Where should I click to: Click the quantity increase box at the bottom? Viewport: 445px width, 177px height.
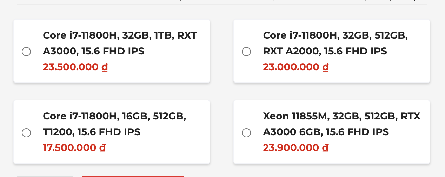coord(65,176)
